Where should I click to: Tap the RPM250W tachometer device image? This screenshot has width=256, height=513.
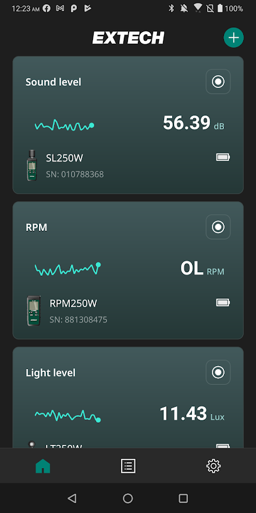click(33, 311)
